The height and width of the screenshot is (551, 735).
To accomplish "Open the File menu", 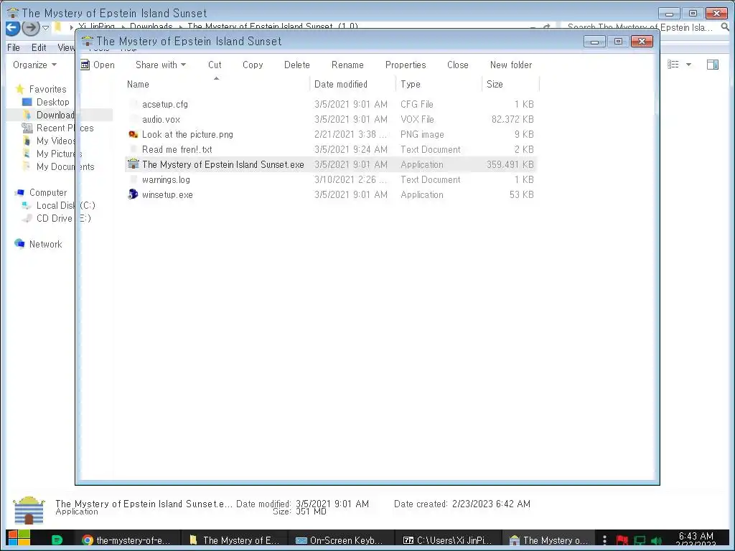I will pyautogui.click(x=14, y=47).
